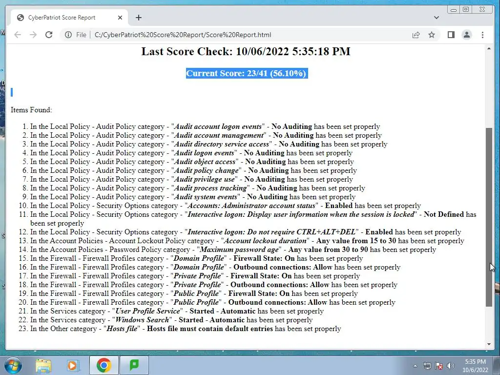Open the network status tray icon
This screenshot has width=500, height=375.
point(427,366)
